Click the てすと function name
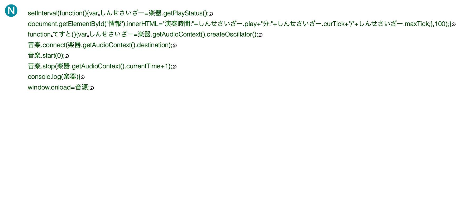Screen dimensions: 459x211 [x=62, y=34]
